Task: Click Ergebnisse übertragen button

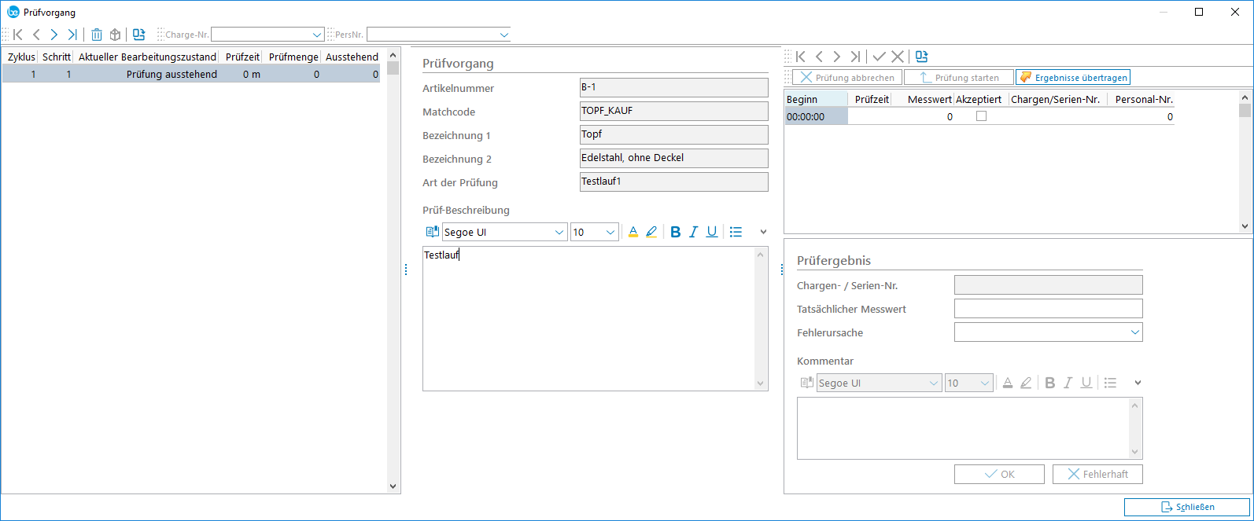Action: [1073, 77]
